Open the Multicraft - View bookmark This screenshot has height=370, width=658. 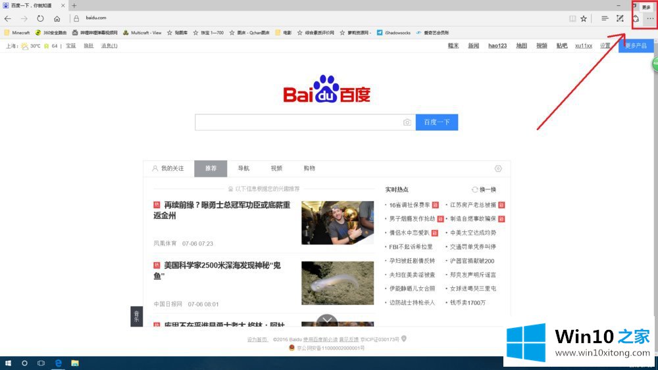pos(142,33)
